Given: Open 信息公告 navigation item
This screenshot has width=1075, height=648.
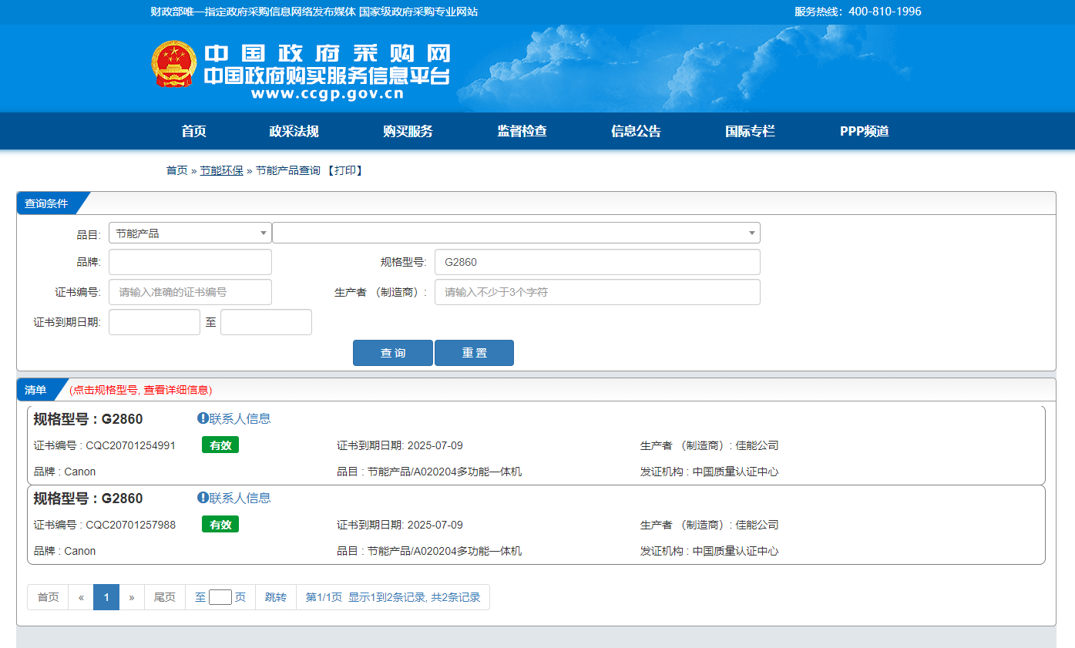Looking at the screenshot, I should click(x=636, y=131).
